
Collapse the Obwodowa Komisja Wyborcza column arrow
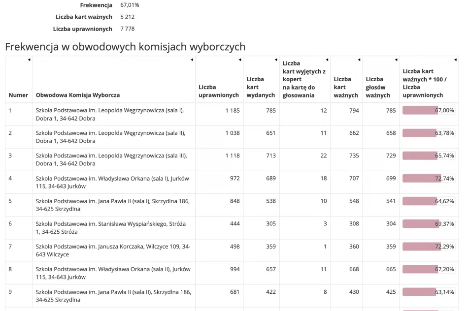pos(192,61)
